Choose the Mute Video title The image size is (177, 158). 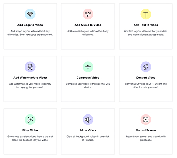[88, 130]
